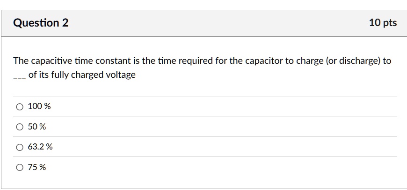The image size is (407, 190).
Task: Click the "100 %" answer label text
Action: [x=39, y=106]
